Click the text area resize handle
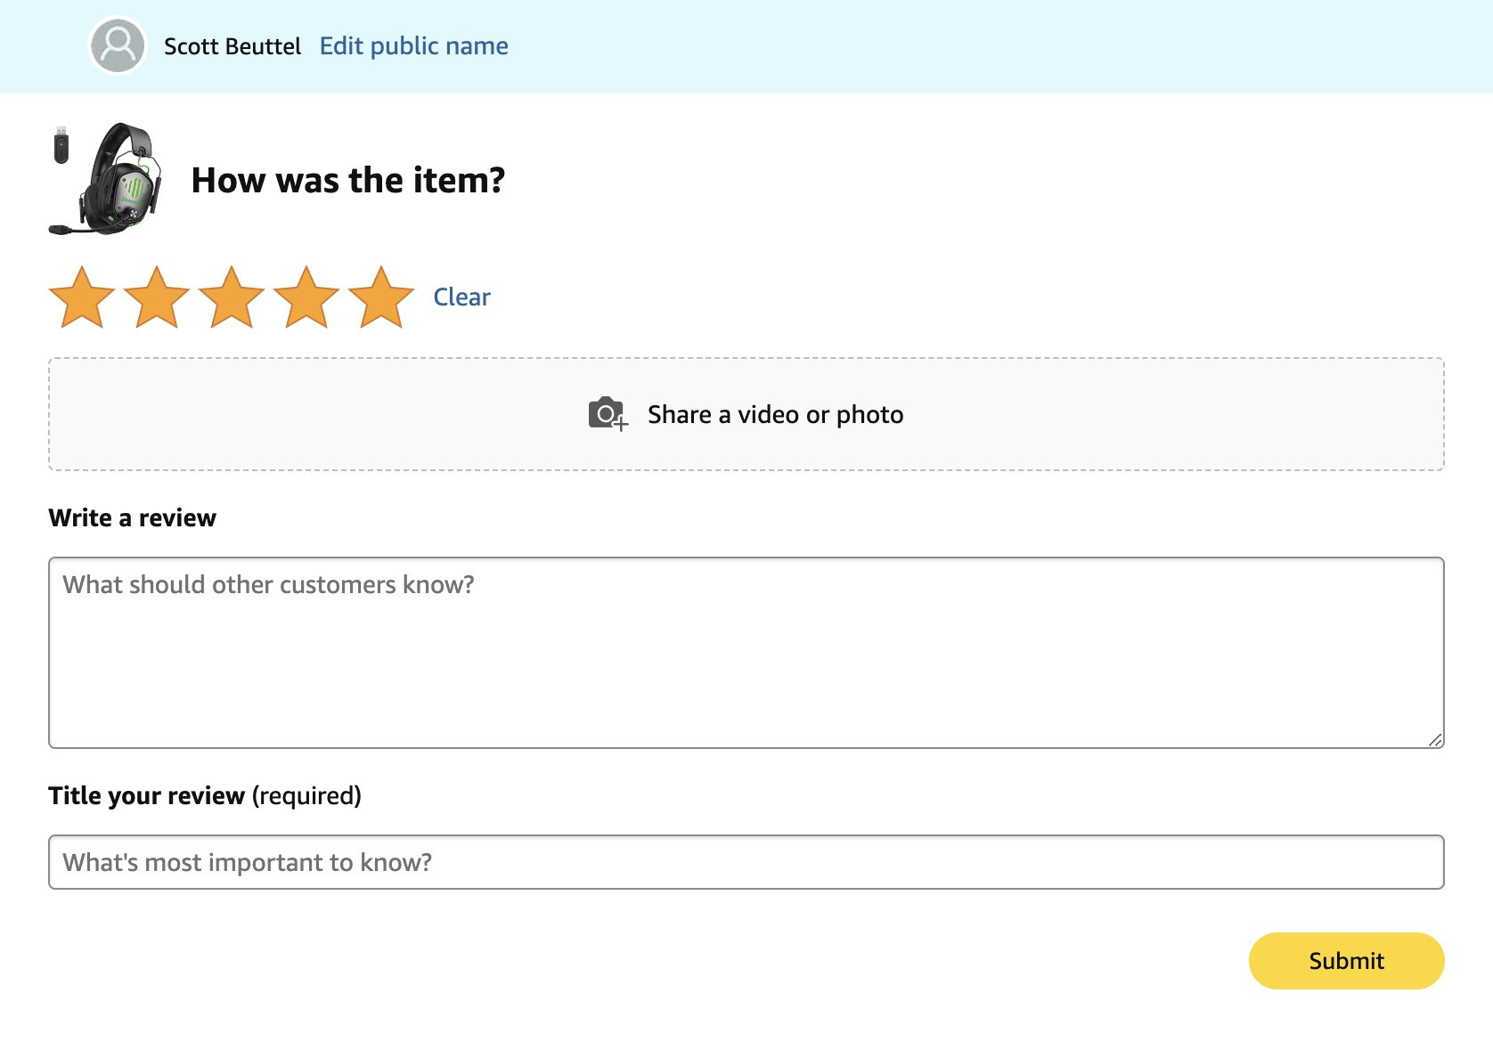The image size is (1493, 1058). (x=1435, y=740)
